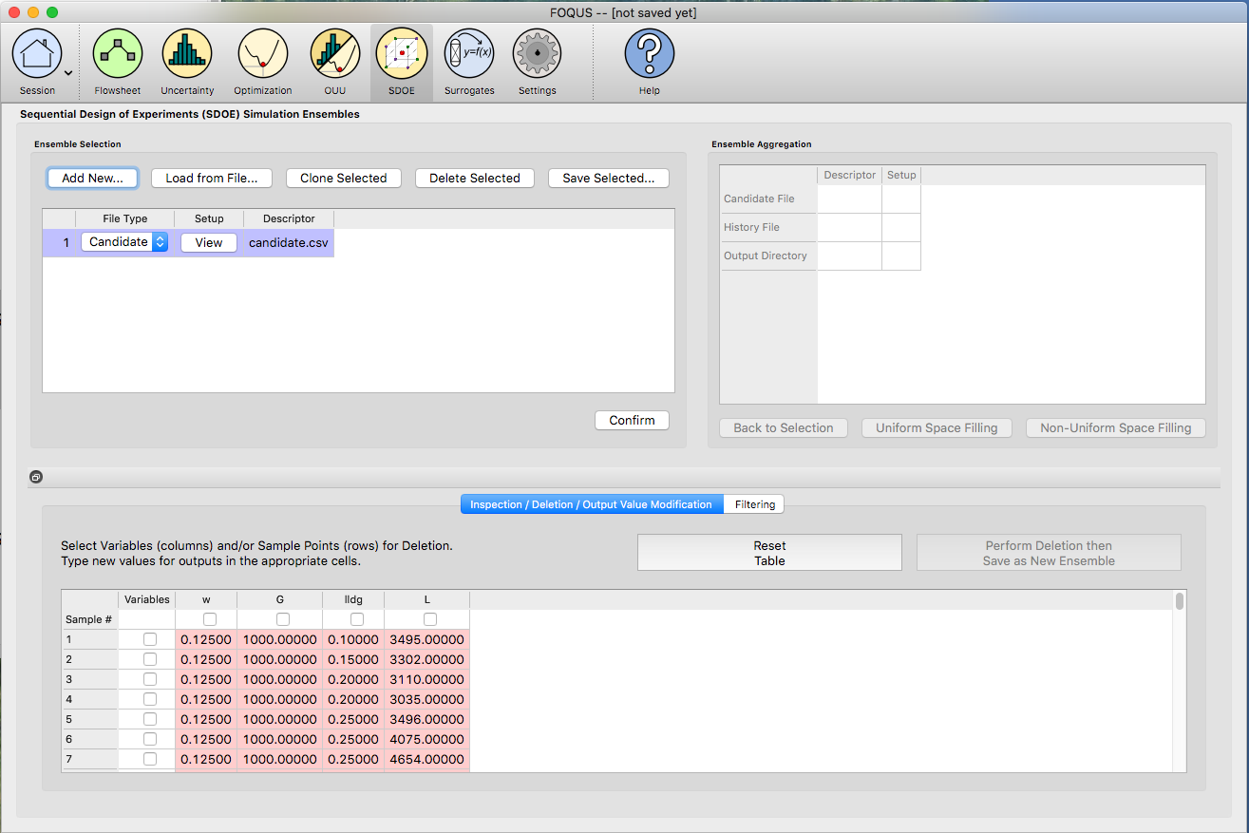Select Inspection / Deletion / Output Value Modification tab
This screenshot has width=1249, height=833.
click(x=591, y=504)
